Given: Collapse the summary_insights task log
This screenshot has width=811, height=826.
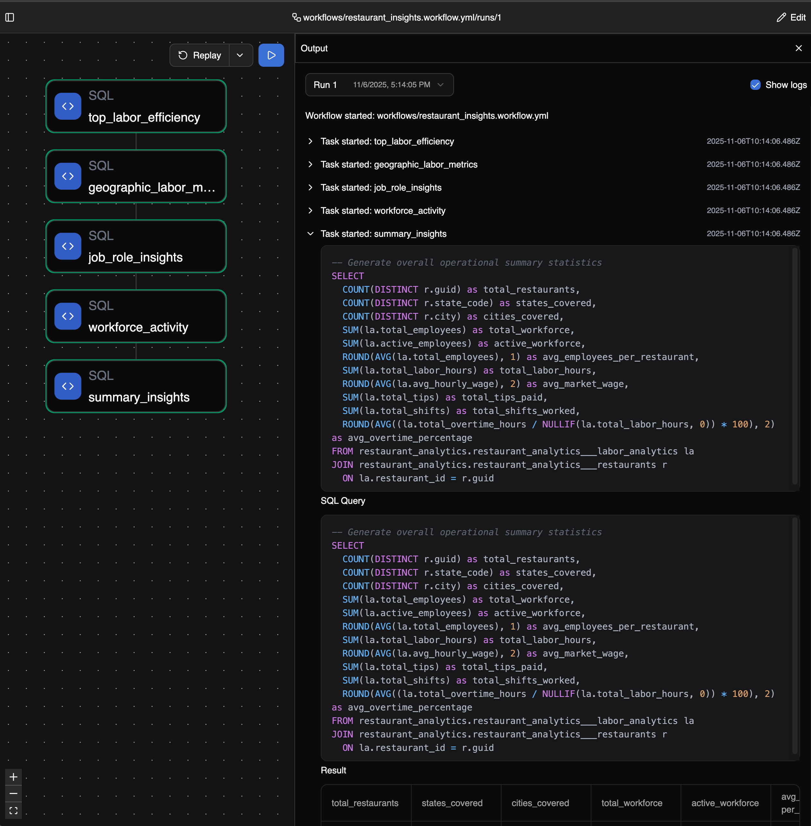Looking at the screenshot, I should 310,234.
